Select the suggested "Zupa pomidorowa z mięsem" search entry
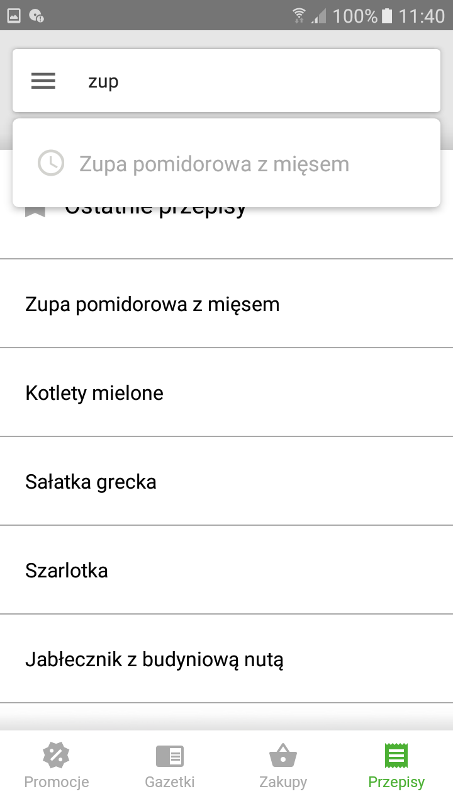 click(214, 164)
